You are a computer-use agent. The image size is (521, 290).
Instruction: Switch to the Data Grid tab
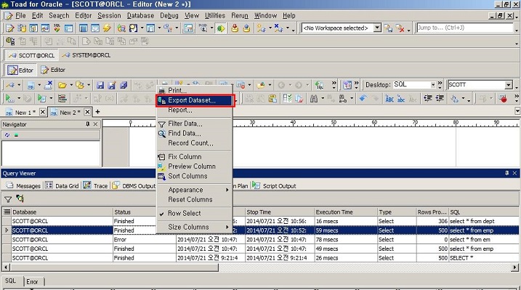[x=62, y=185]
